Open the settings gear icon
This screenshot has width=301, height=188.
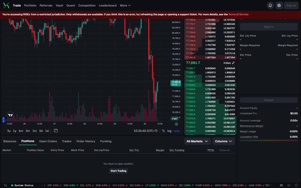coord(279,5)
